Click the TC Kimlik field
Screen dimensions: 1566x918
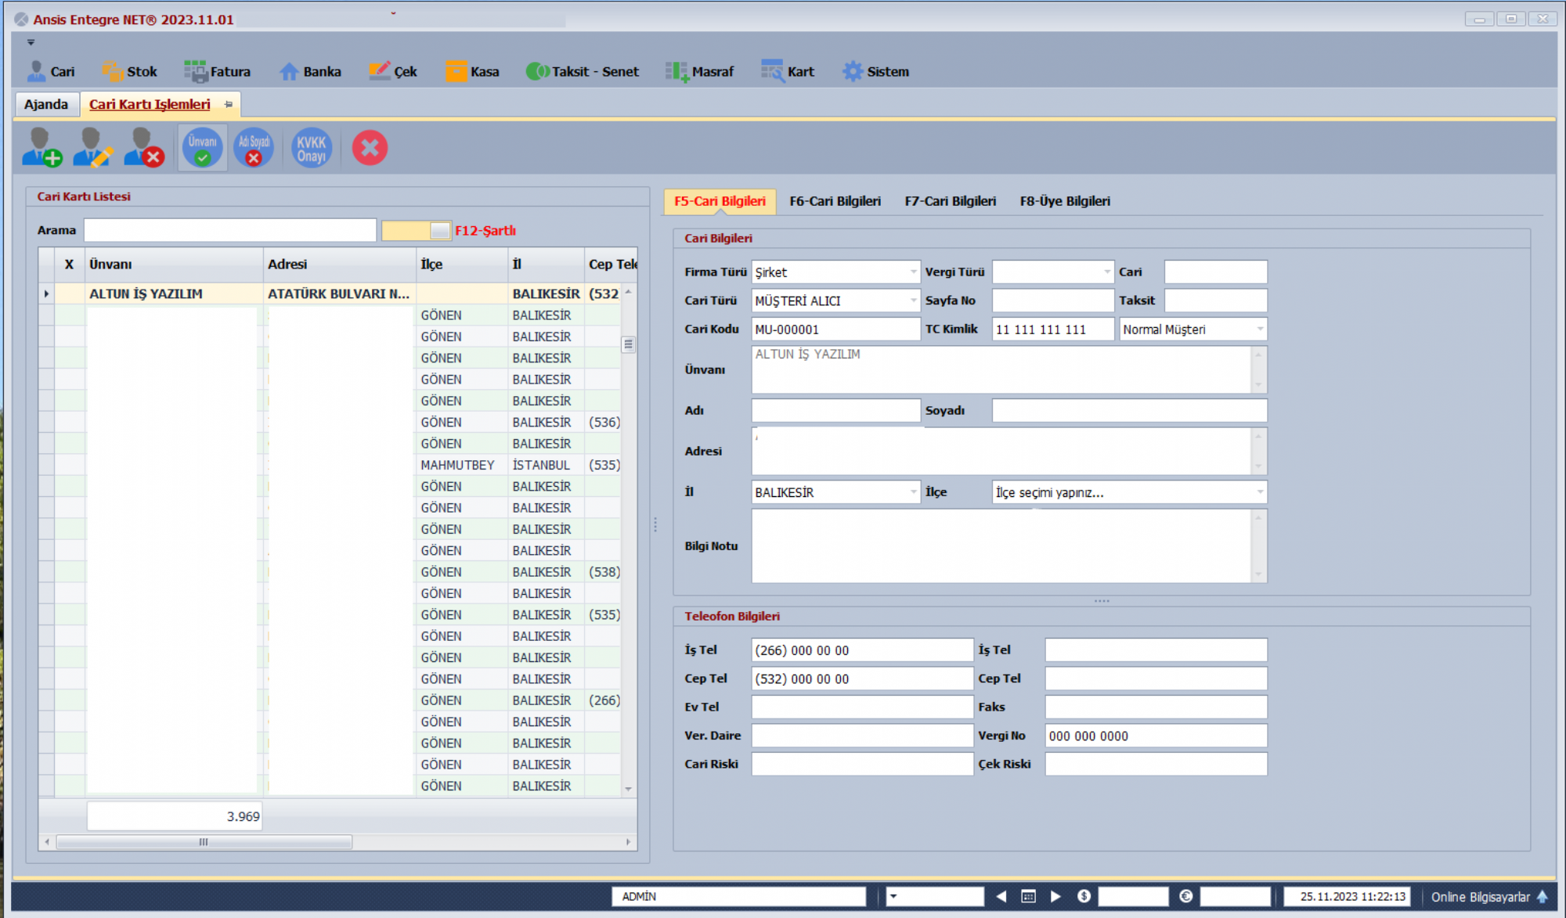click(1052, 329)
